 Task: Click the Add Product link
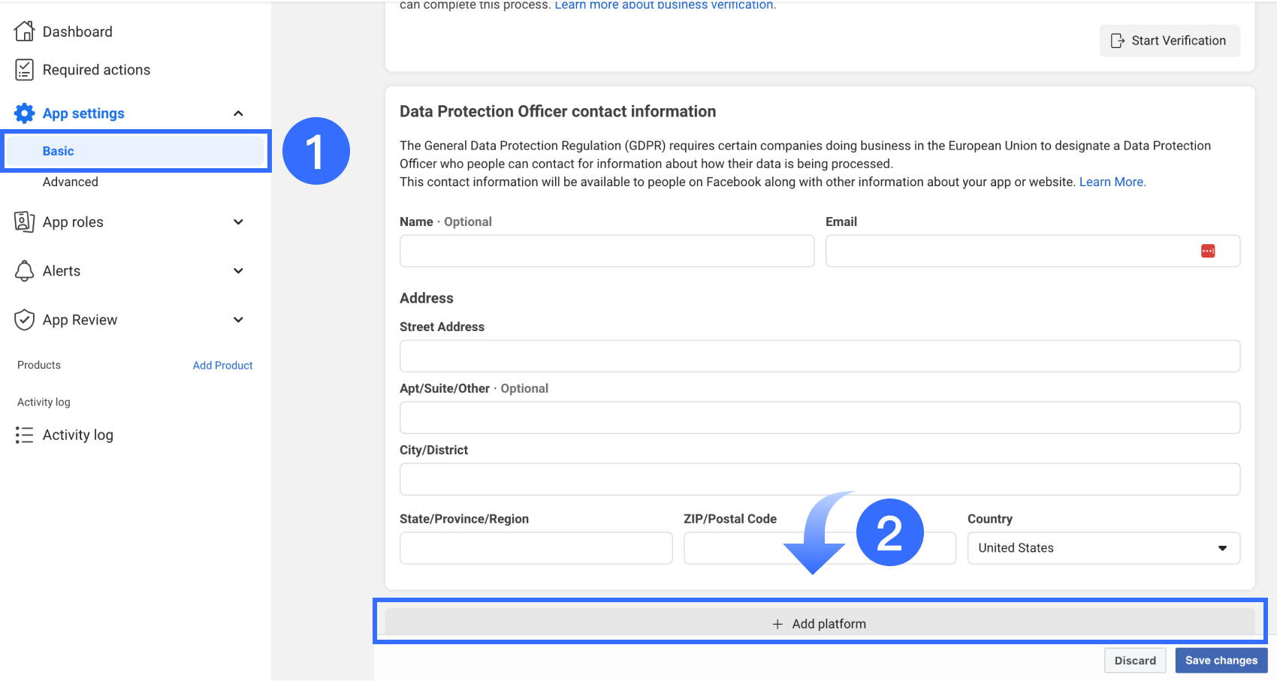[x=222, y=366]
